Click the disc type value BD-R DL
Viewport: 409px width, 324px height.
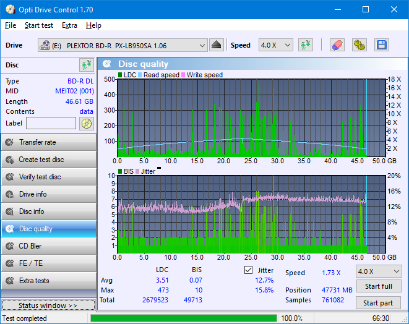click(x=80, y=81)
